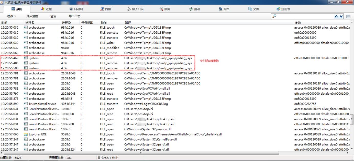Click svchost.exe icon in the 19:20:55:875 row
Screen dimensions: 354x161
click(x=26, y=99)
